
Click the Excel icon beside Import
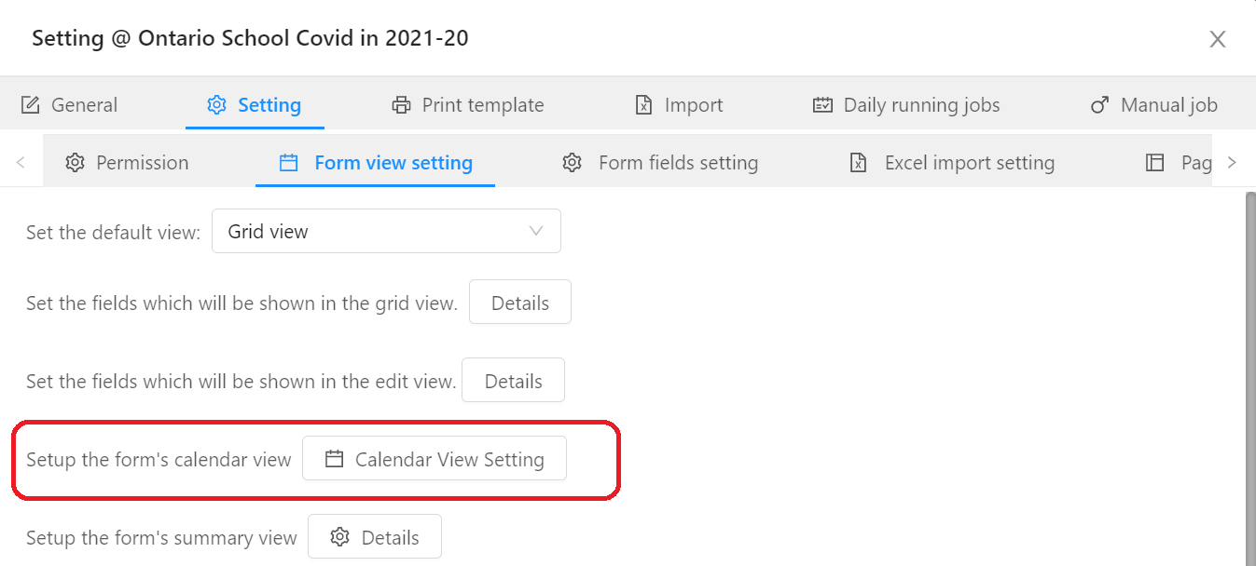point(643,105)
